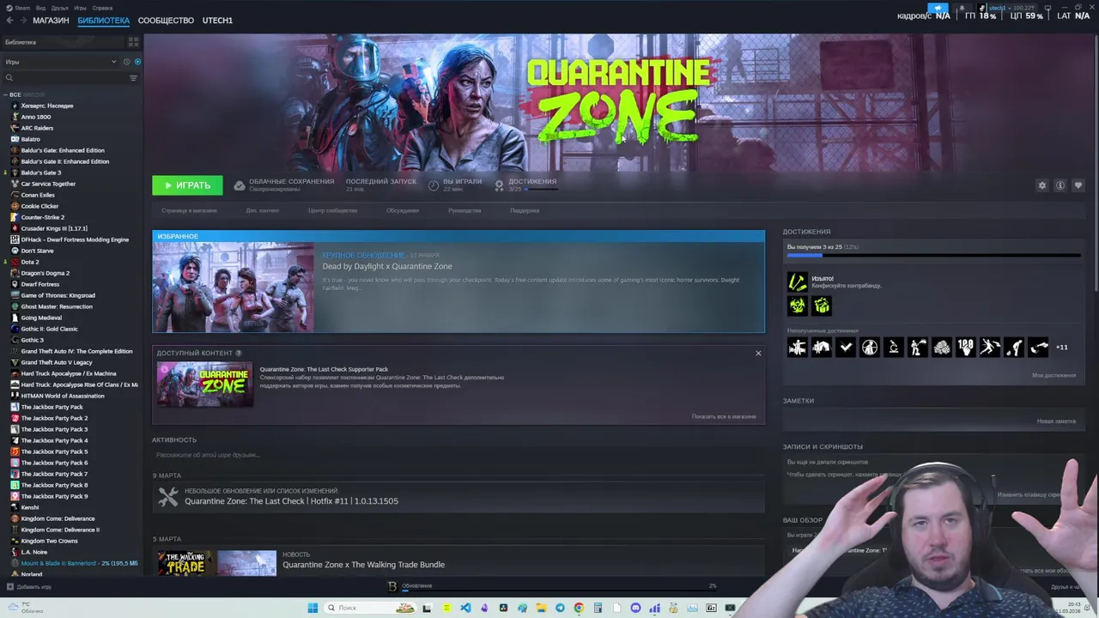Toggle the recent-activity clock filter icon
1099x618 pixels.
[x=126, y=62]
